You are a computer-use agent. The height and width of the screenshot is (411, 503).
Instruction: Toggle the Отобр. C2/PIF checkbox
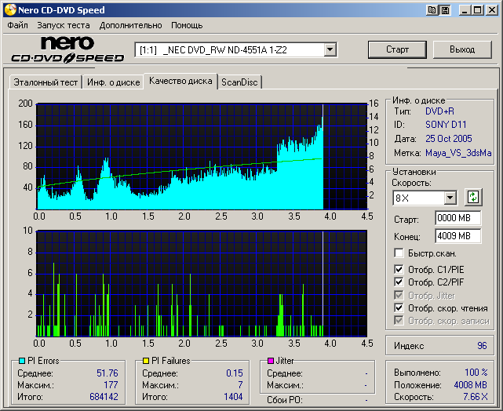coord(399,282)
